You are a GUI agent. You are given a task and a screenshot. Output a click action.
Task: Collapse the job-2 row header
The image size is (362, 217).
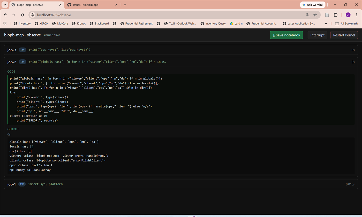[181, 62]
